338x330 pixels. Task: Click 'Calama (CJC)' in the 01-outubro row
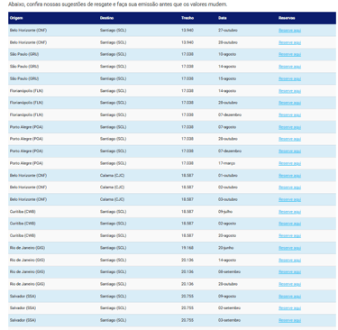point(112,176)
